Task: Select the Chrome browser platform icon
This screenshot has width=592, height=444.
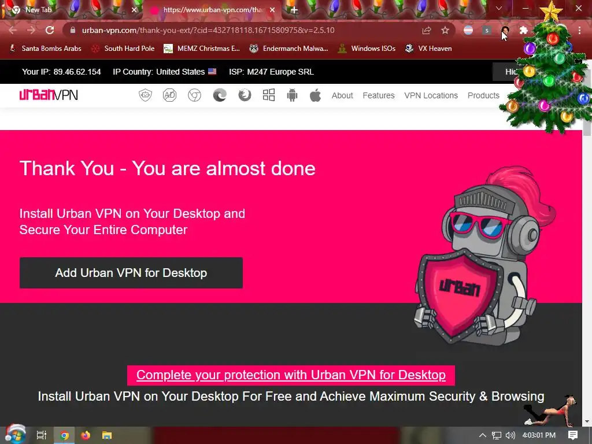Action: click(x=194, y=95)
